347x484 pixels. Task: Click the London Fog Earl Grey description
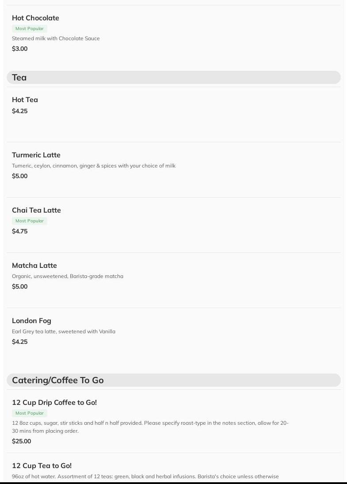click(x=64, y=332)
